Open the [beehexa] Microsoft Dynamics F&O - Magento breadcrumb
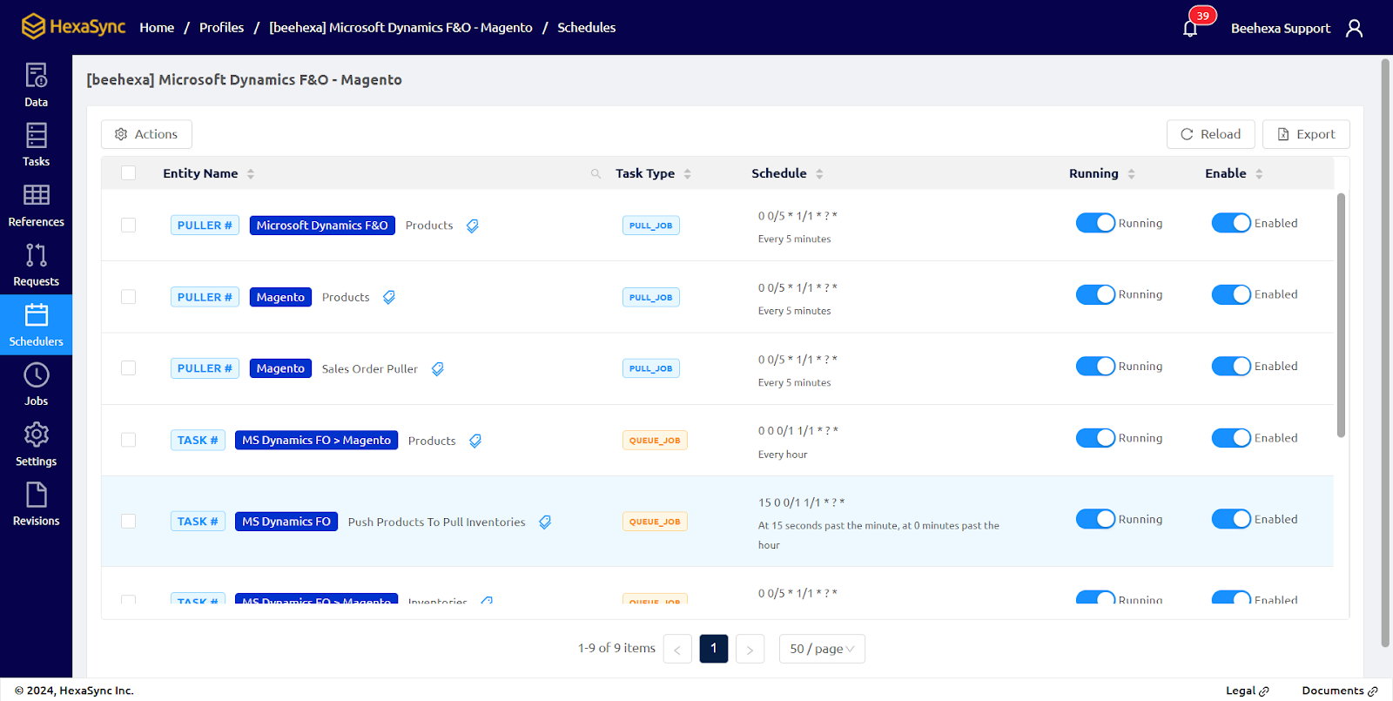This screenshot has width=1393, height=701. 400,28
